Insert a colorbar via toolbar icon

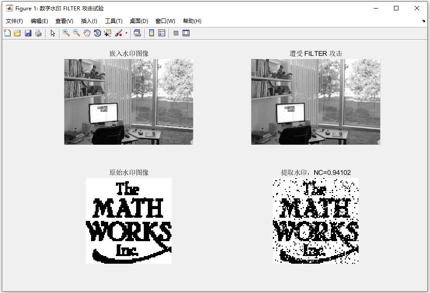pos(151,33)
